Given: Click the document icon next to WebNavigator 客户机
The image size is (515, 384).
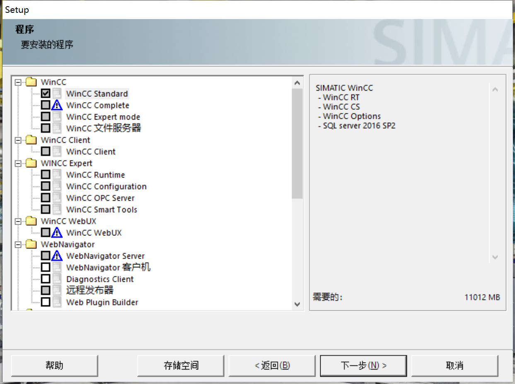Looking at the screenshot, I should pos(57,267).
